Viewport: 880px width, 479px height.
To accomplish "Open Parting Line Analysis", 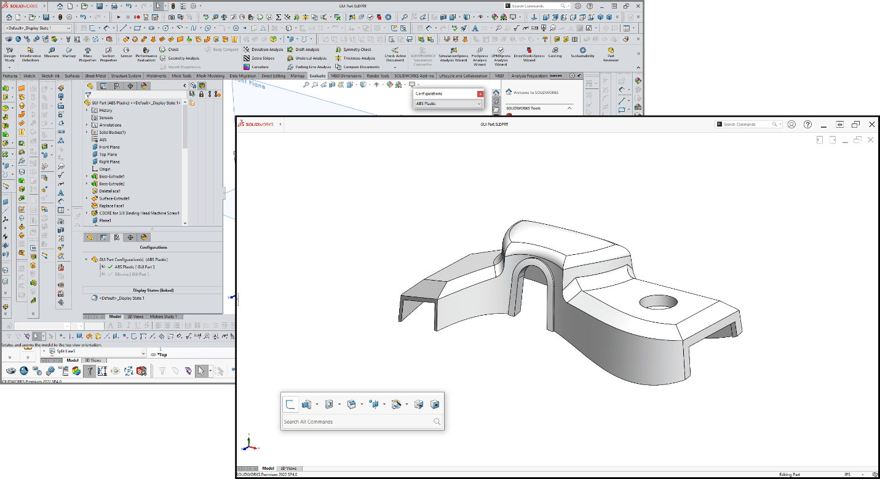I will (x=309, y=67).
